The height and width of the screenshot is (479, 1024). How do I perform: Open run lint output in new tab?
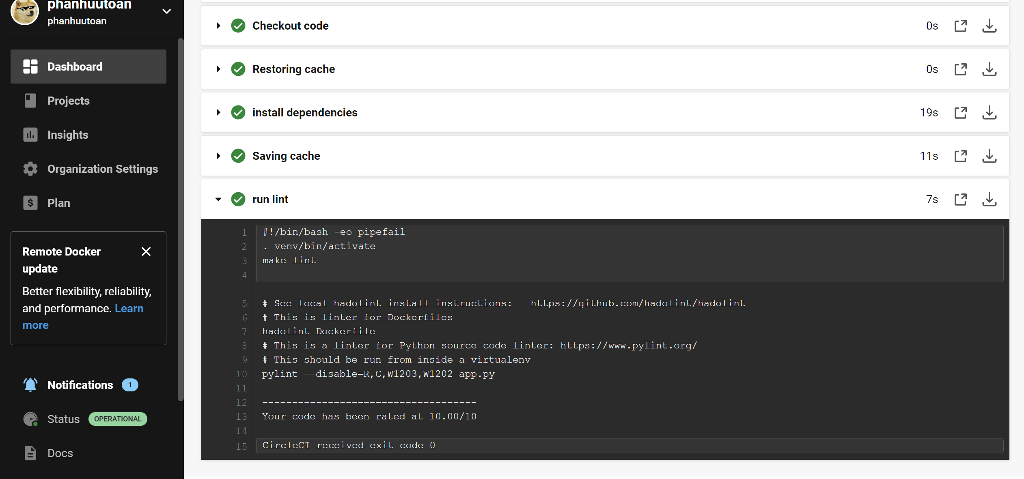click(960, 200)
